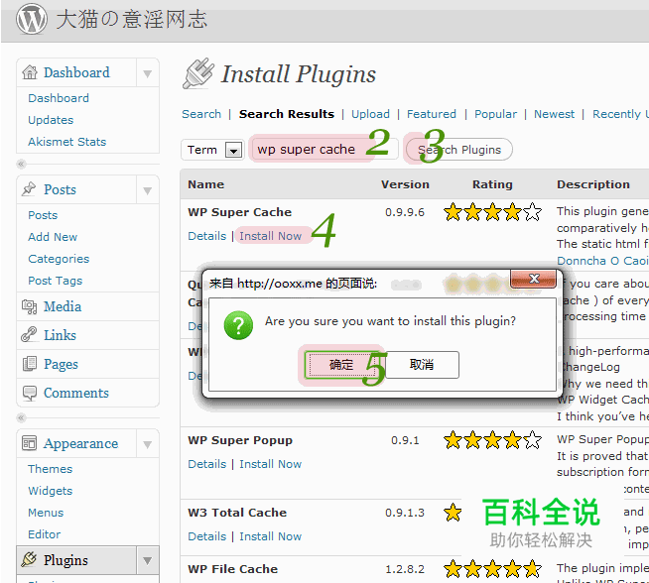This screenshot has width=649, height=583.
Task: Click the Appearance icon in sidebar
Action: 29,443
